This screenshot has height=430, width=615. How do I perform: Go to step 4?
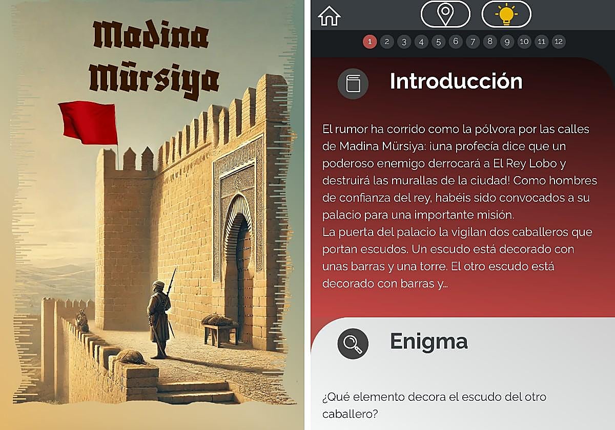click(421, 41)
